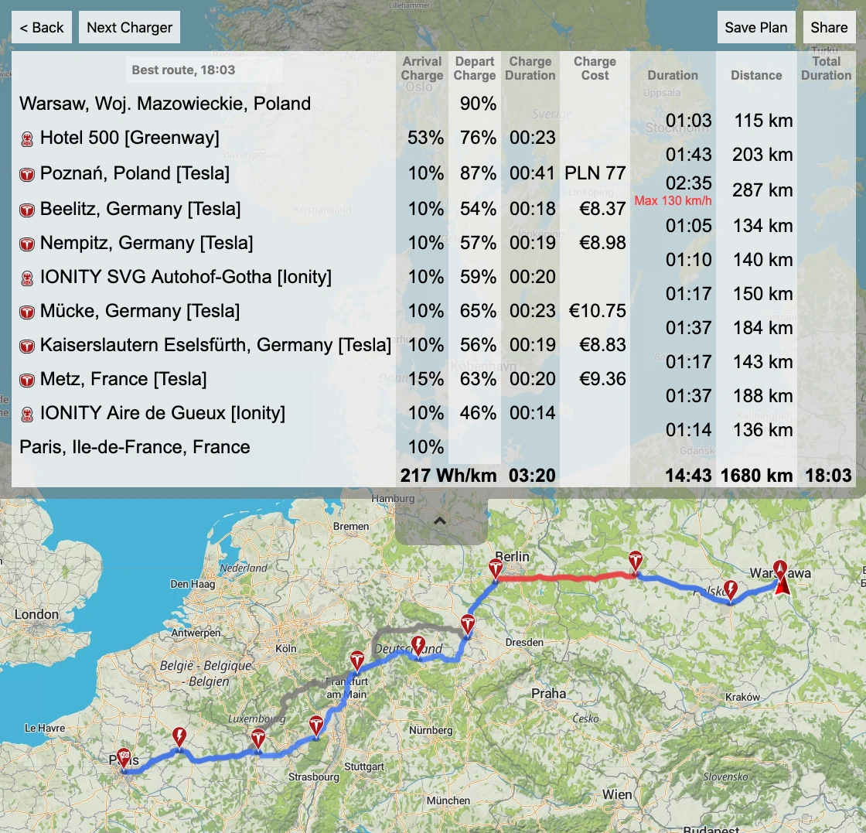
Task: Click the Back button
Action: 42,27
